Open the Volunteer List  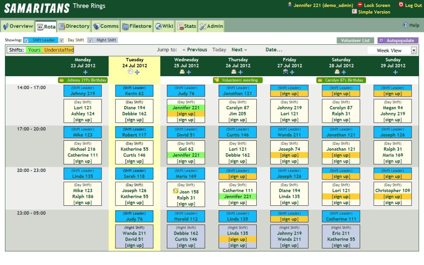click(x=355, y=40)
